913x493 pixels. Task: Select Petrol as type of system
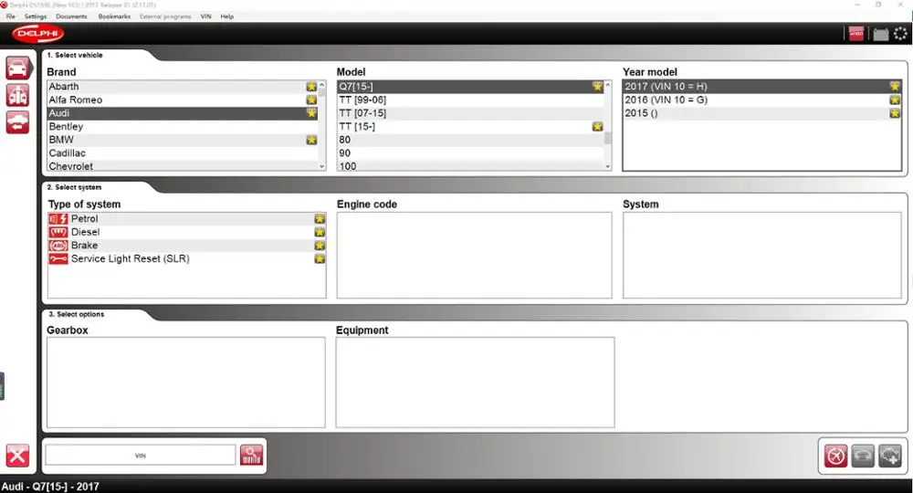tap(186, 219)
